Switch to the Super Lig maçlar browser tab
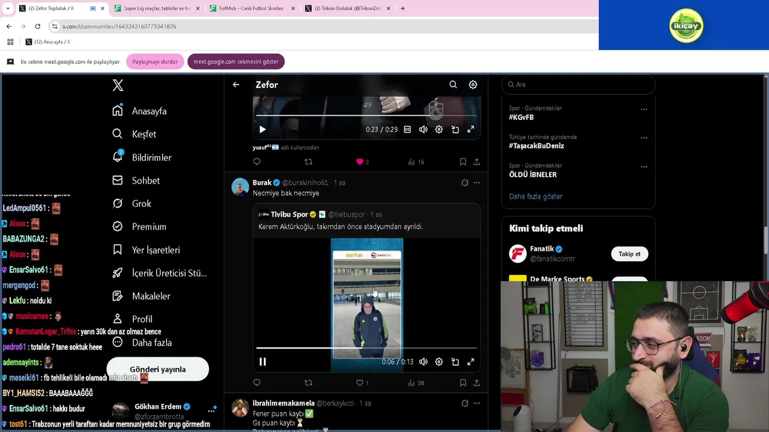 156,8
